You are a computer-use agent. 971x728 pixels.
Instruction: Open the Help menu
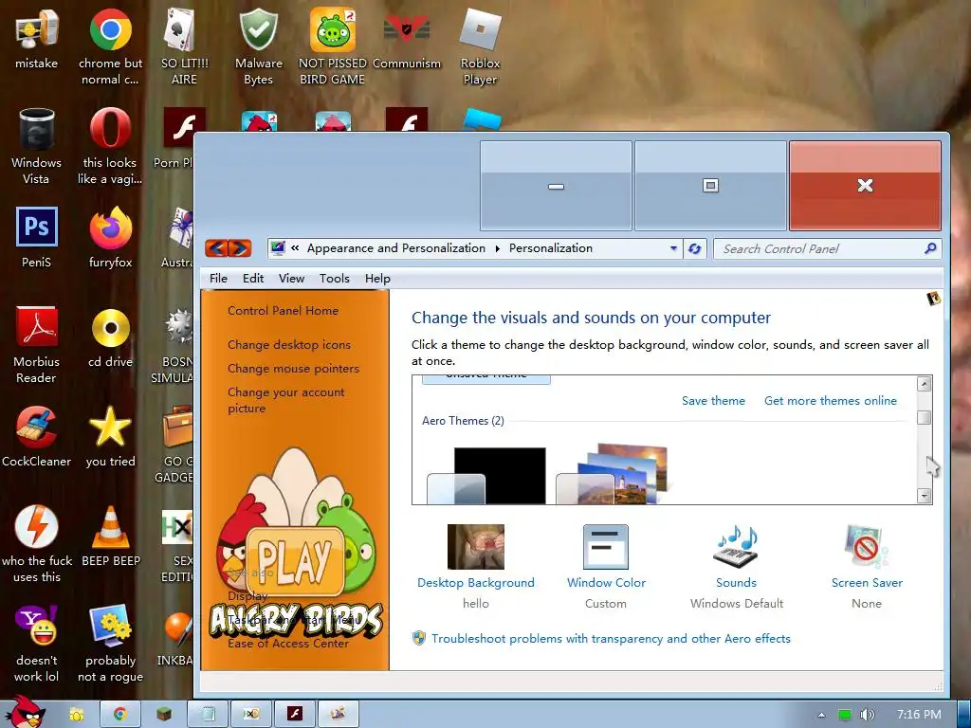pyautogui.click(x=377, y=279)
